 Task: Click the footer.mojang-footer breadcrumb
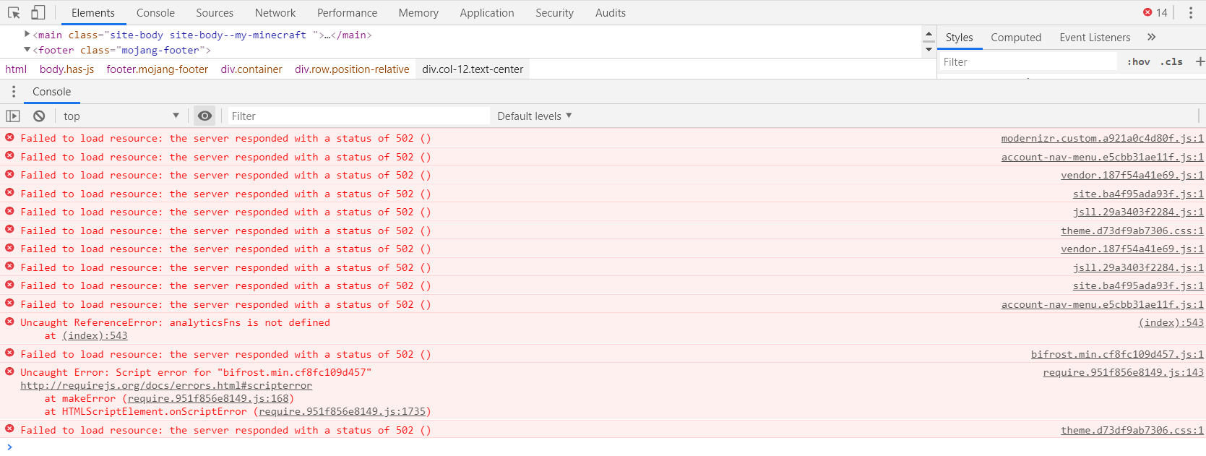pos(158,69)
